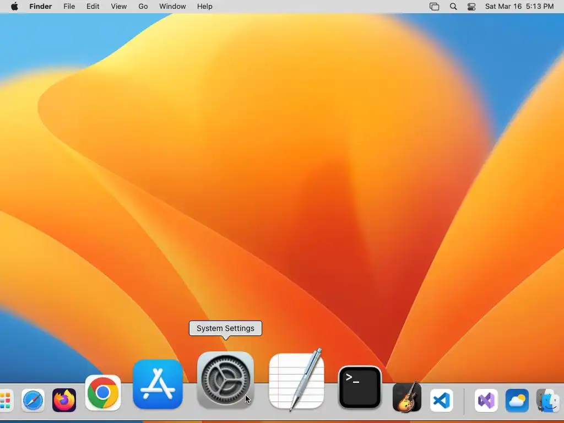Open the Help menu
This screenshot has width=564, height=423.
pos(205,7)
